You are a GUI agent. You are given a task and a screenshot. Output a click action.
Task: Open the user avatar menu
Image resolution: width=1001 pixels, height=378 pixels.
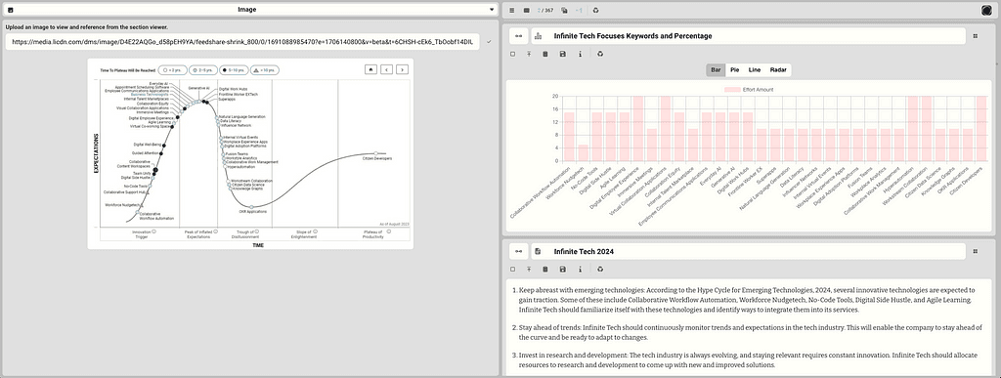[x=986, y=10]
